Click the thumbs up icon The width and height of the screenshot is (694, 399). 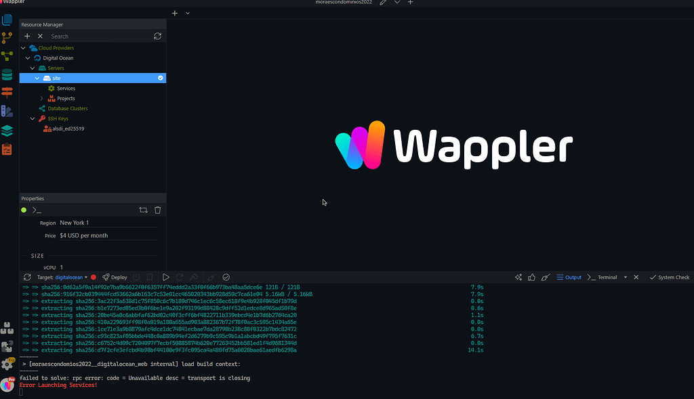(x=531, y=277)
